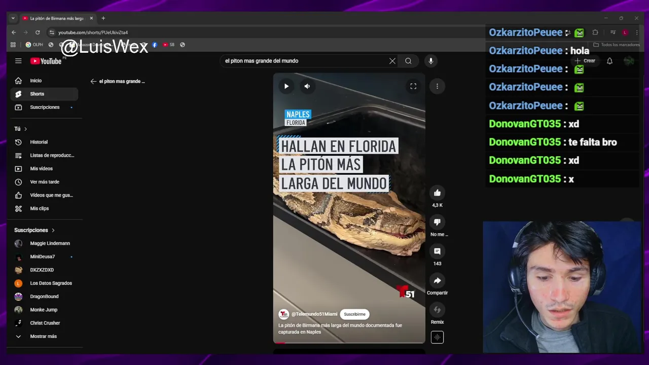Open YouTube notifications bell
The image size is (649, 365).
[x=609, y=61]
